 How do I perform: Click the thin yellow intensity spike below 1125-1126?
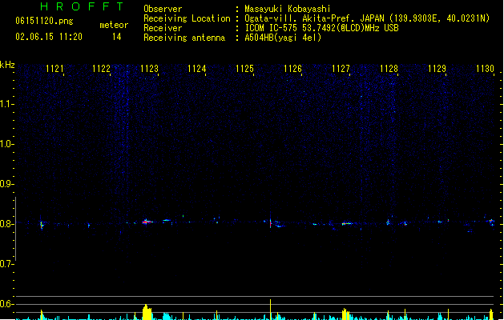point(270,310)
